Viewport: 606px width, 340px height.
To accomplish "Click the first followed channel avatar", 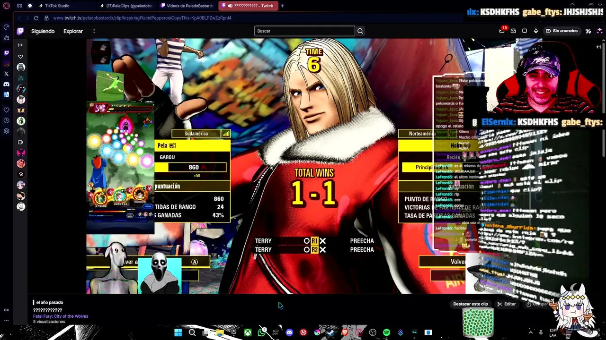I will click(21, 67).
